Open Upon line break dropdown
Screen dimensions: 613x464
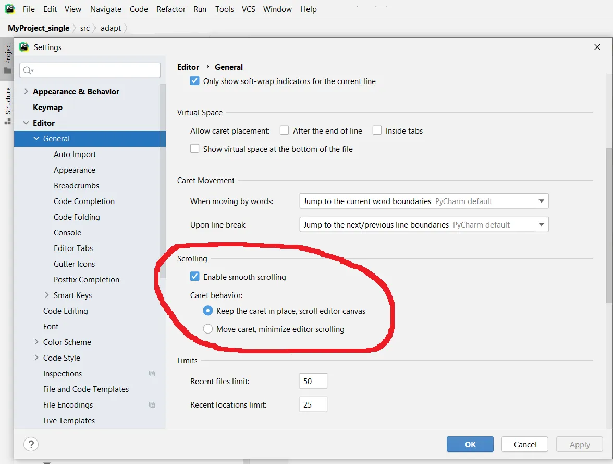[424, 225]
